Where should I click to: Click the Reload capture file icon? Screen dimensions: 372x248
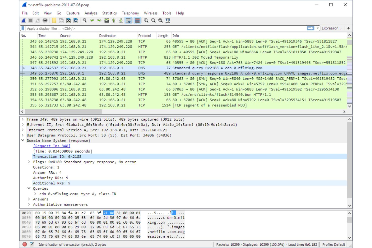coord(76,21)
